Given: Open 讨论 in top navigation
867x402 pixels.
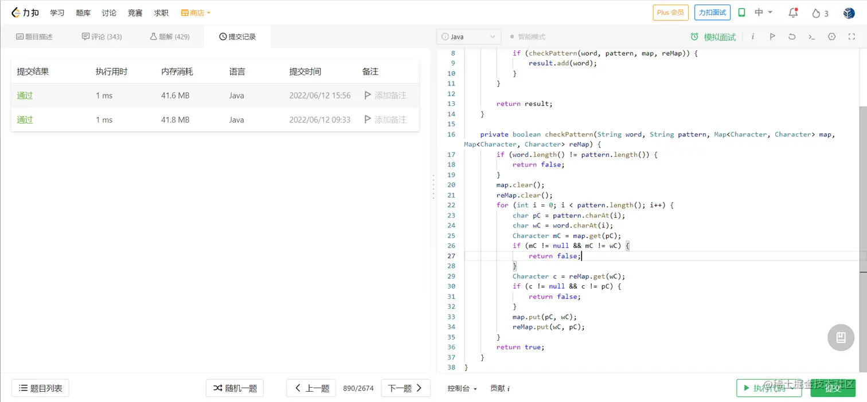Looking at the screenshot, I should tap(109, 13).
